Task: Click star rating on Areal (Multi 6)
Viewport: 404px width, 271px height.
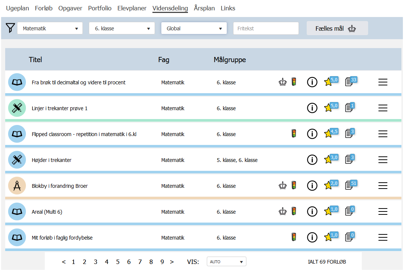Action: coord(331,211)
